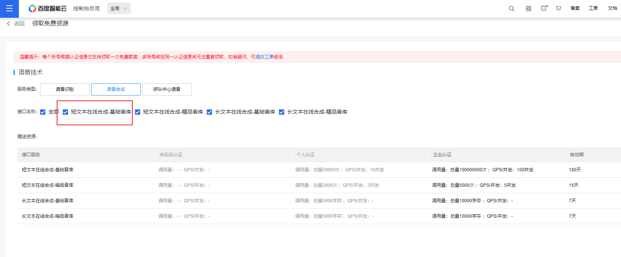Select the 语音合成 service tab
The image size is (621, 257).
[116, 89]
